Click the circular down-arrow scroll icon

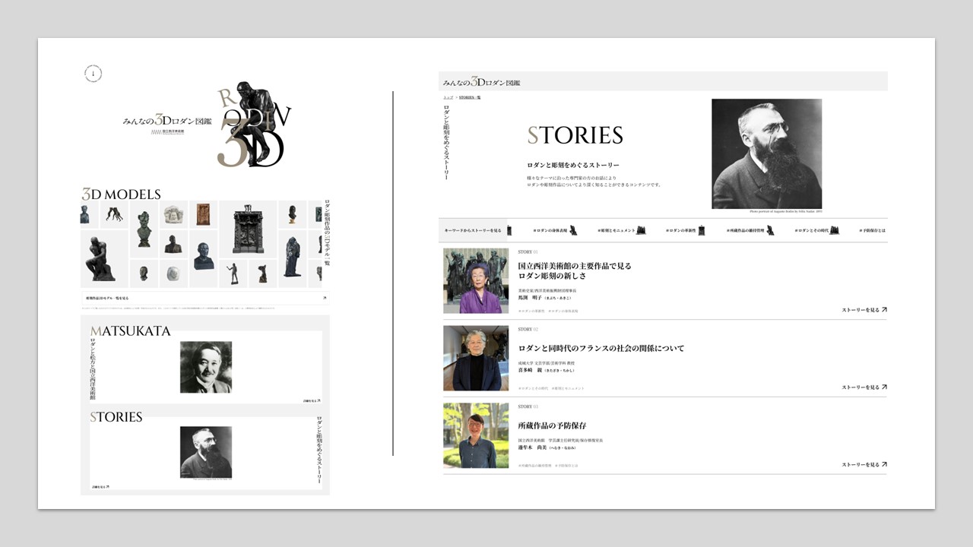[x=93, y=74]
